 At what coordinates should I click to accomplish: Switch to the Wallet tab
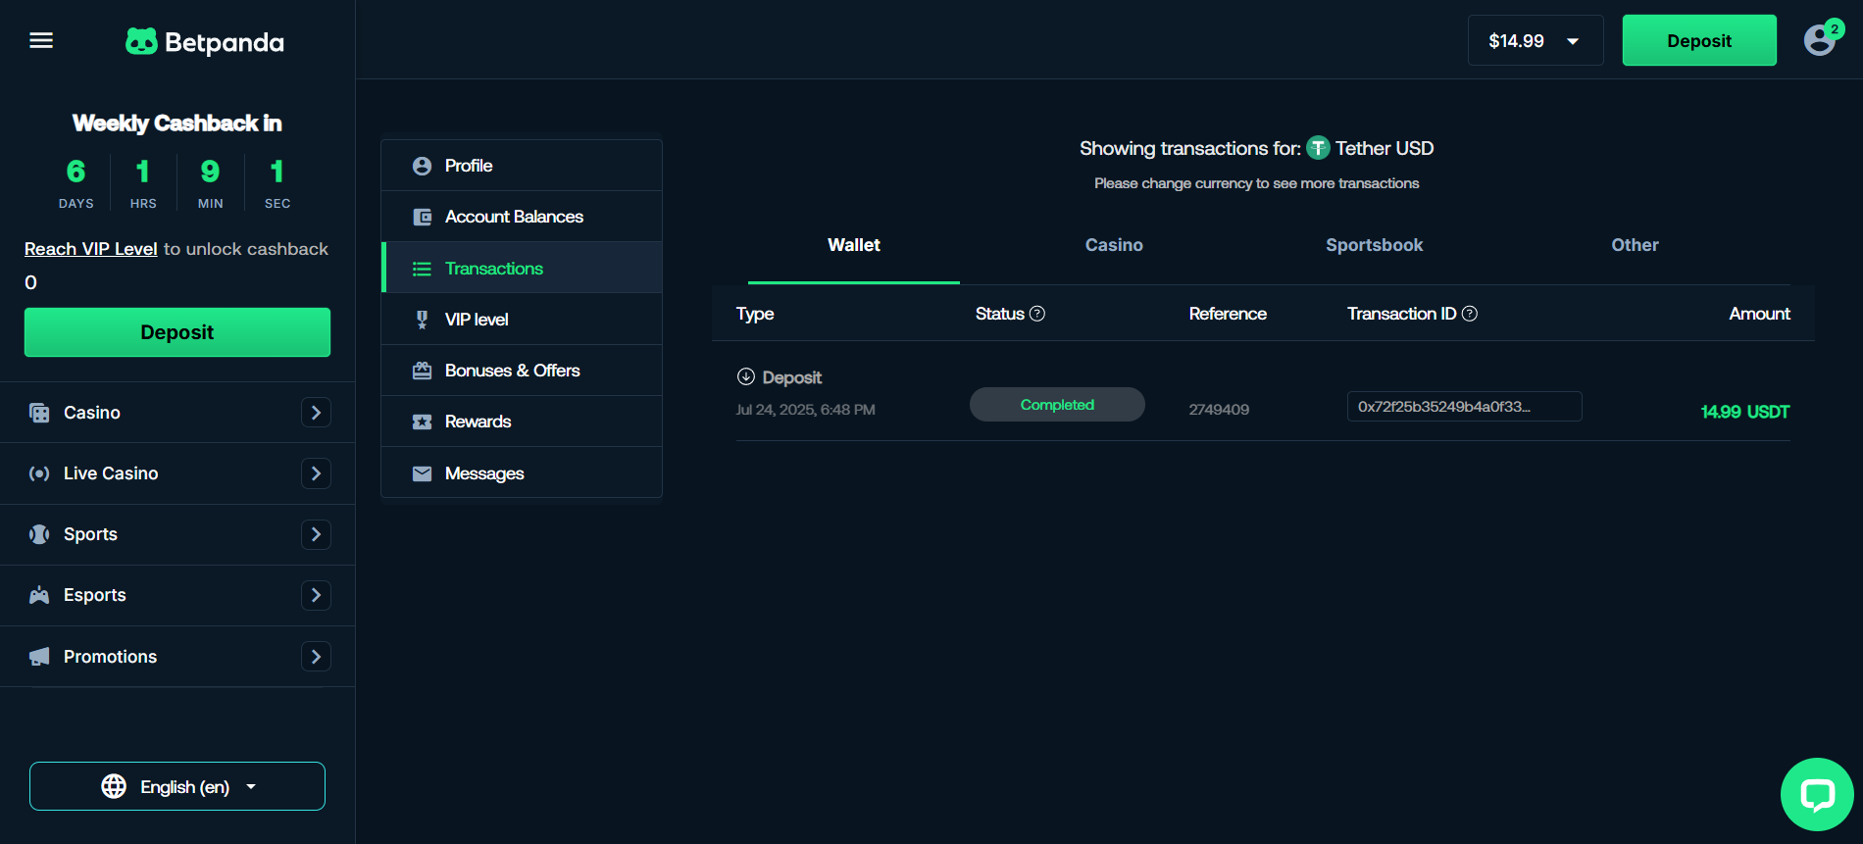(853, 245)
